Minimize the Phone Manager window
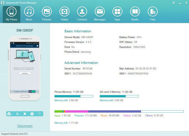The image size is (189, 136). click(x=180, y=3)
